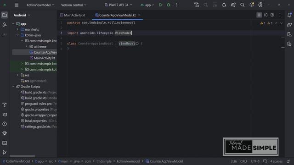The height and width of the screenshot is (165, 294).
Task: Open the Pixel 7 API 34 device selector
Action: (x=119, y=5)
